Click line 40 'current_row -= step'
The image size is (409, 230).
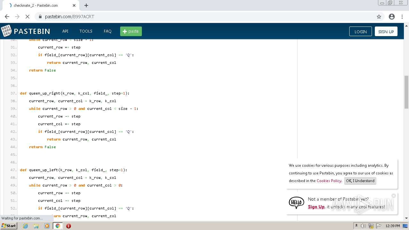(59, 116)
